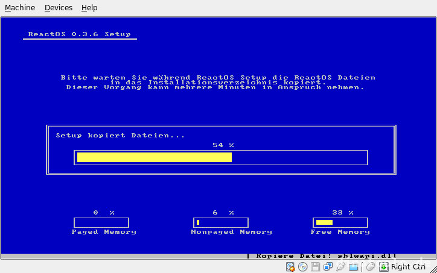Click the file copy progress bar
Screen dimensions: 437x273
pos(221,157)
